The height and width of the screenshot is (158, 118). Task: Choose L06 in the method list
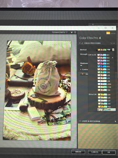tap(104, 81)
